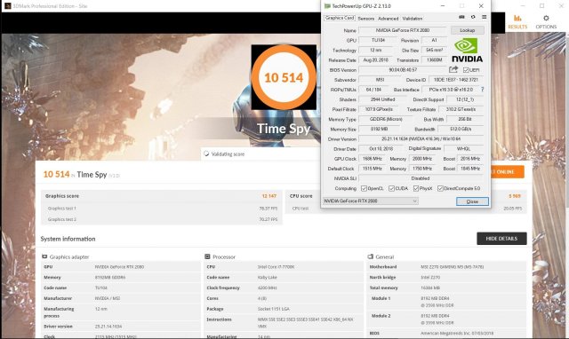Click the BIOS Version field
This screenshot has height=339, width=569.
[x=403, y=69]
